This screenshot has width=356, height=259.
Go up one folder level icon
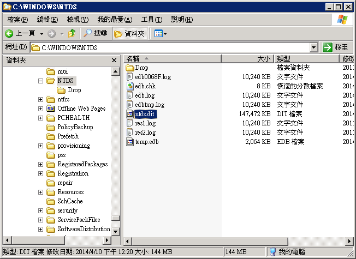72,33
